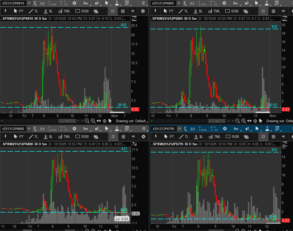Screen dimensions: 293x231
Task: Open Studies flask icon in P6810 chart
Action: (117, 3)
